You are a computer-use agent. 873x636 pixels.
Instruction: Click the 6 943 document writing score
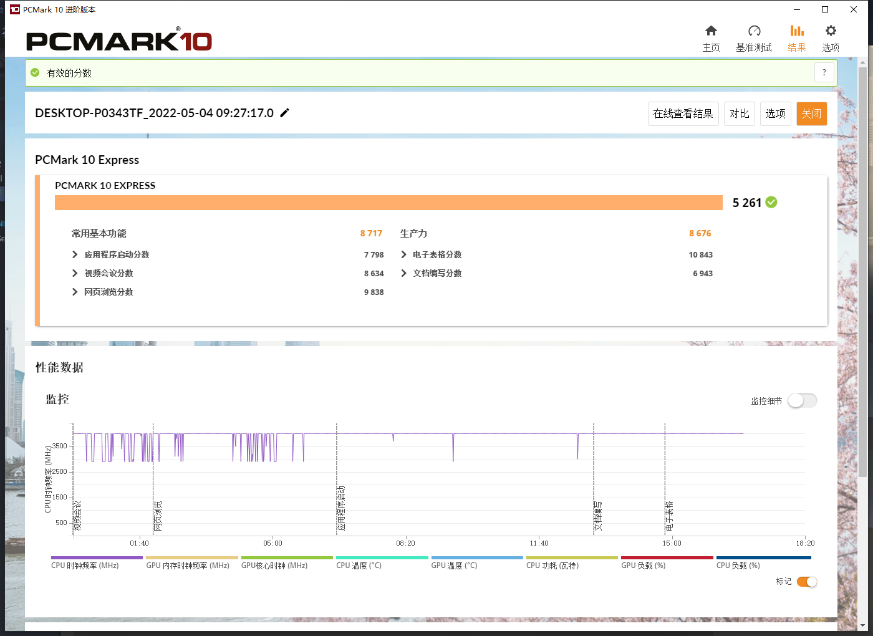pyautogui.click(x=703, y=273)
